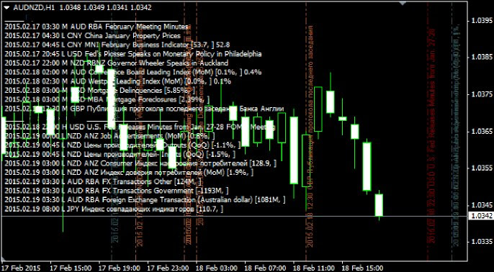Click price scale value 1.0365
Viewport: 494px width, 272px height.
[x=481, y=131]
